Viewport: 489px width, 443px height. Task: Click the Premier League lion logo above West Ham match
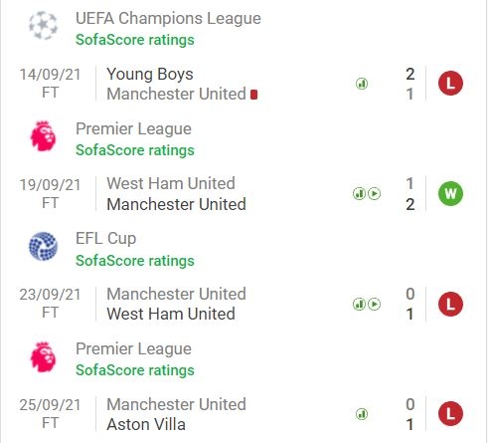tap(43, 136)
